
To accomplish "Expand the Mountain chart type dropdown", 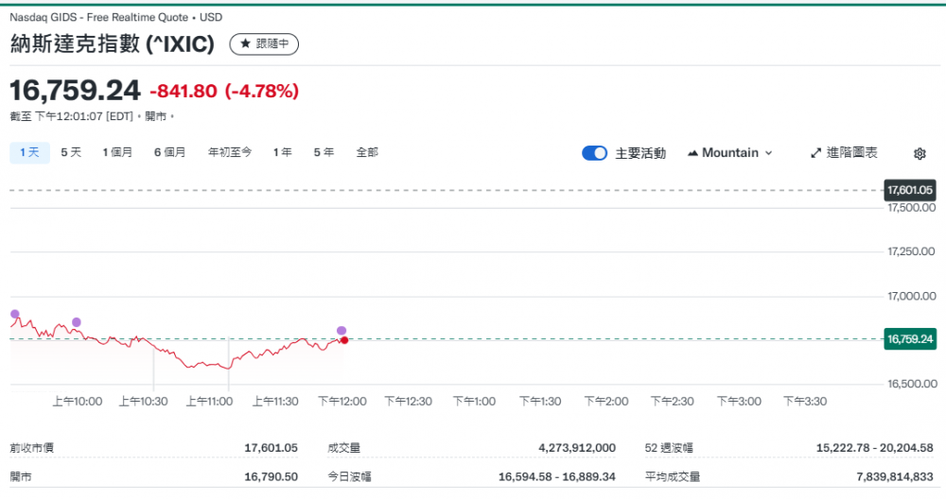I will [x=729, y=153].
